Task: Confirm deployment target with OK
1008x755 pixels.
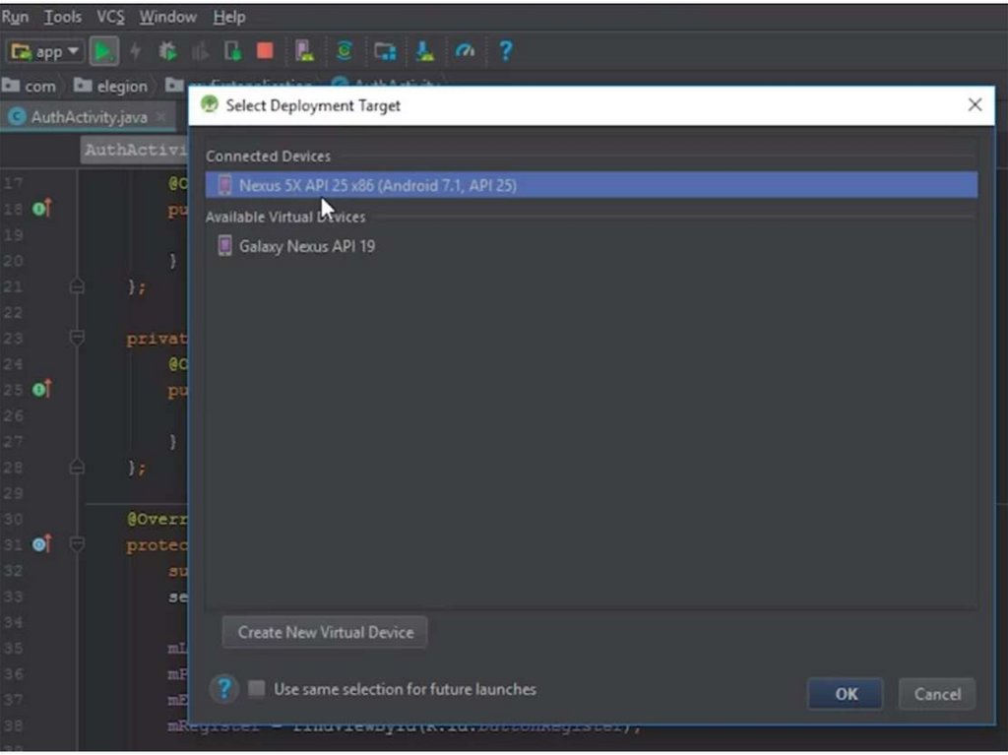Action: [x=846, y=694]
